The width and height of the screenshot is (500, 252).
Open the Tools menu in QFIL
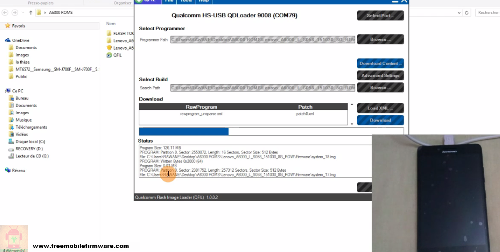click(186, 1)
